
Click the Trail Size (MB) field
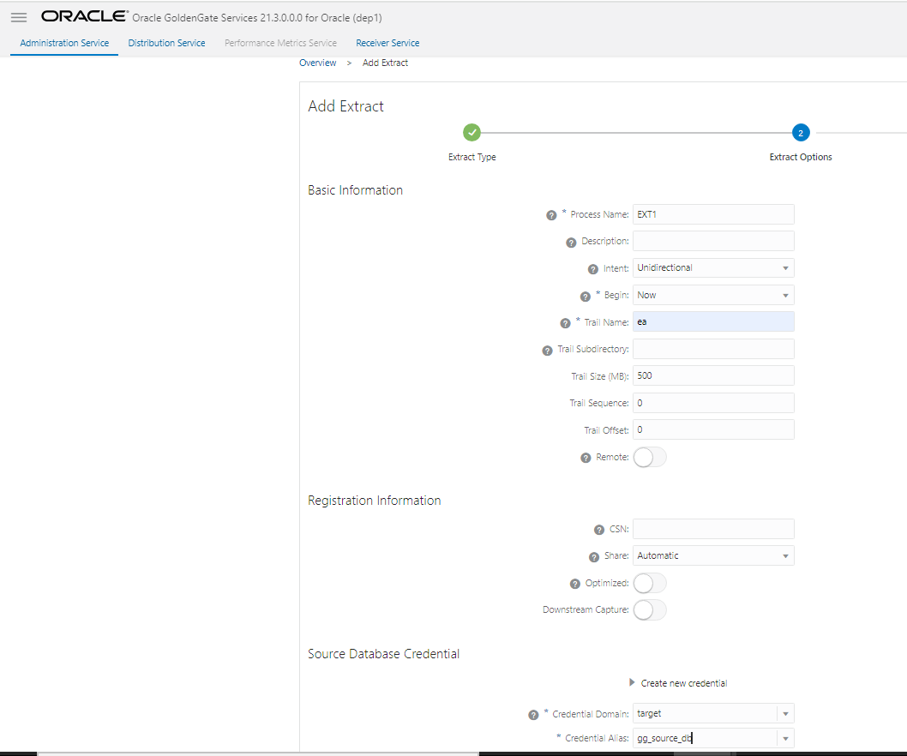(713, 375)
